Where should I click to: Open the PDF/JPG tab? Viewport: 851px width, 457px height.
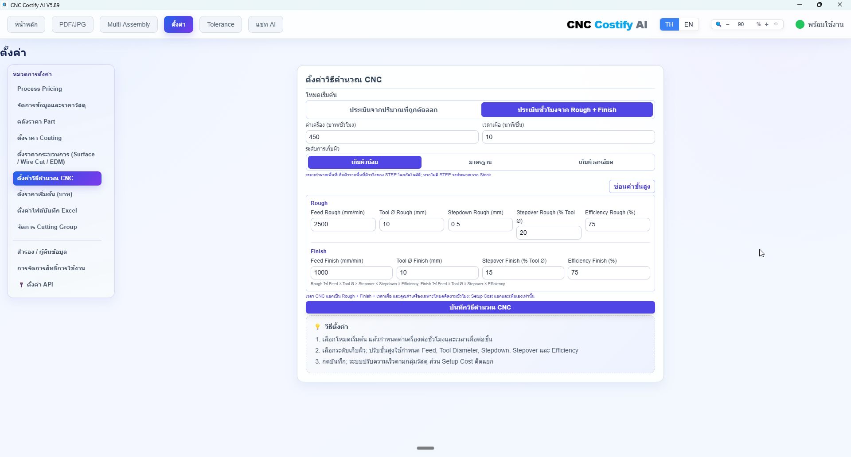point(73,24)
